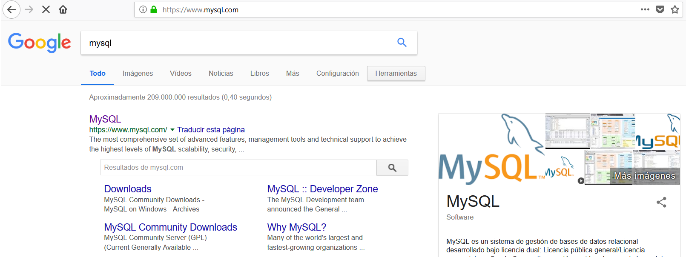Open the large MySQL dolphin logo image
686x257 pixels.
(492, 149)
